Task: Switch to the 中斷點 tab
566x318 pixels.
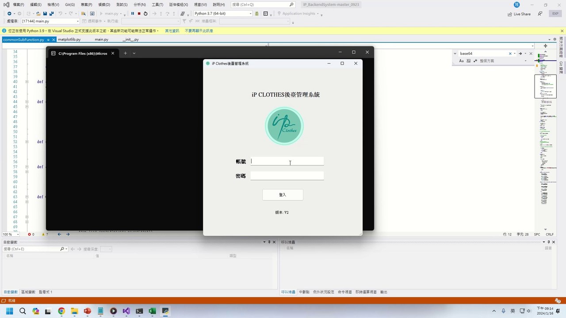Action: tap(304, 292)
